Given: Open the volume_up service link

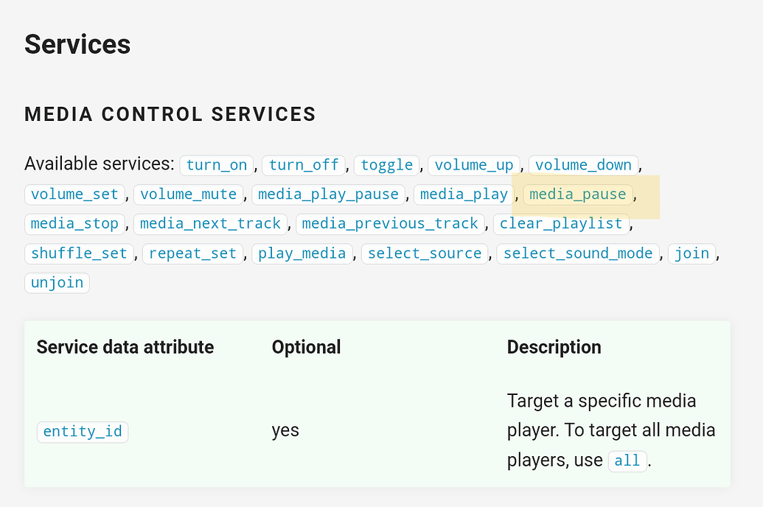Looking at the screenshot, I should coord(473,165).
